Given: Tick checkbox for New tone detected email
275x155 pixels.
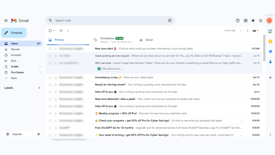Looking at the screenshot, I should pyautogui.click(x=50, y=99).
